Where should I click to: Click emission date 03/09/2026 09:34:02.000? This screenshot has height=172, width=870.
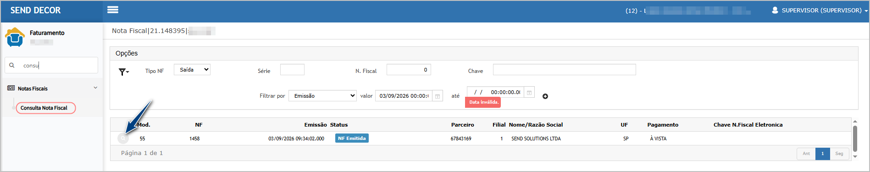(296, 139)
